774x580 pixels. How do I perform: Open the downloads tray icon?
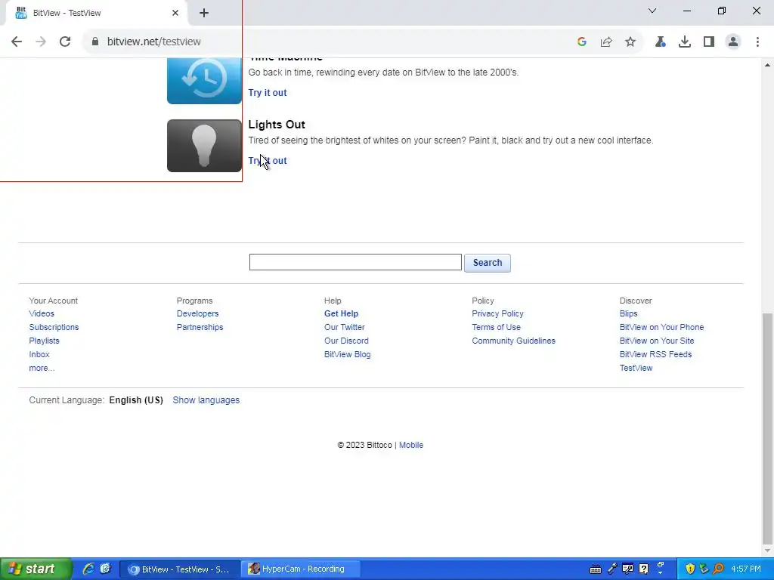click(685, 42)
